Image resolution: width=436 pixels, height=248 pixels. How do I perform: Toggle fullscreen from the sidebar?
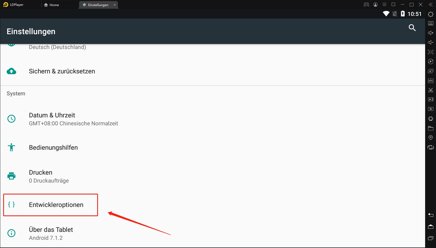click(x=431, y=52)
